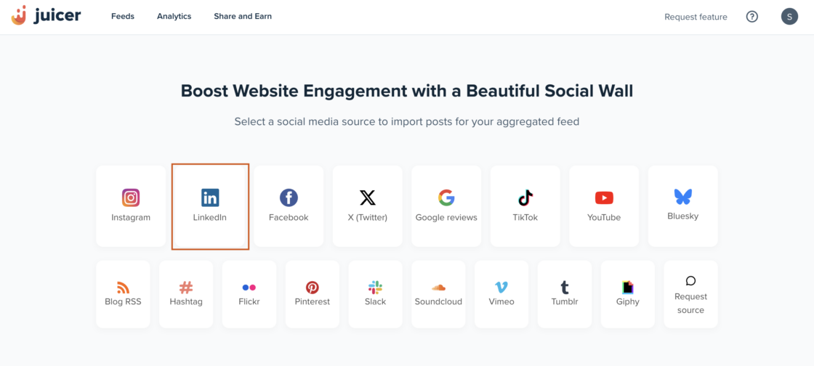
Task: Open Share and Earn page
Action: point(243,17)
